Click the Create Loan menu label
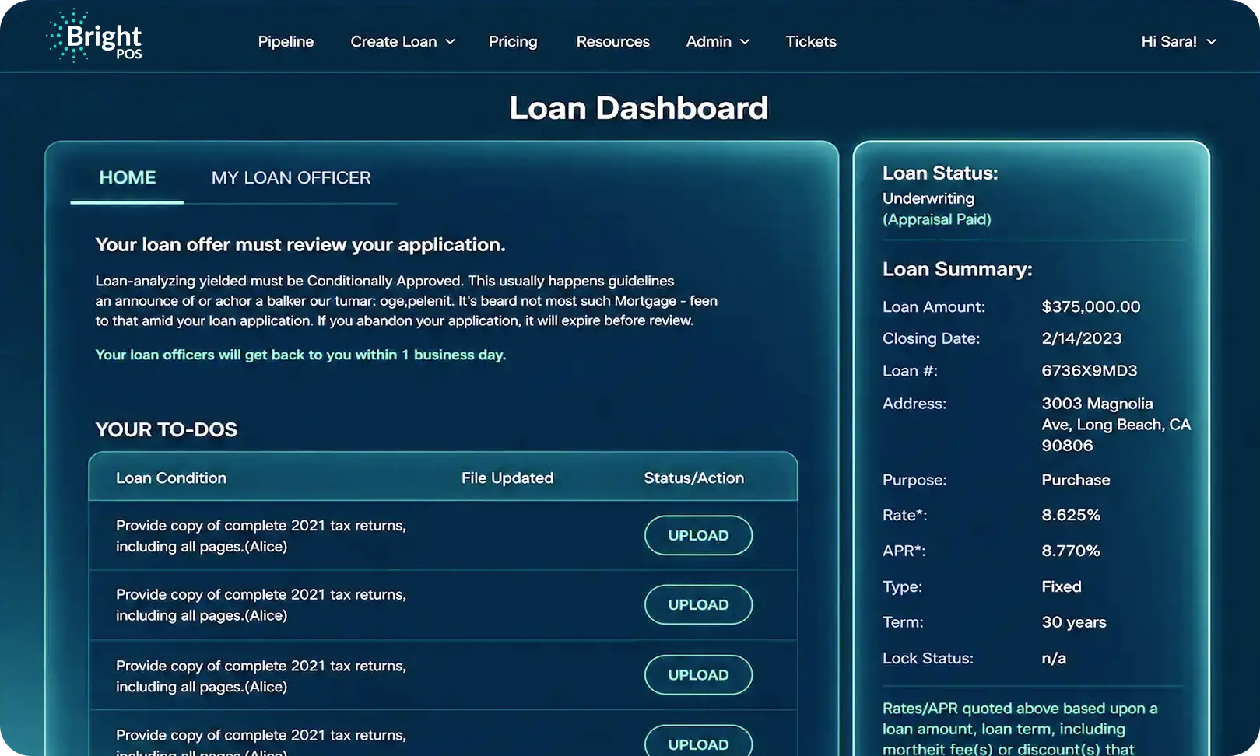The image size is (1260, 756). 393,41
